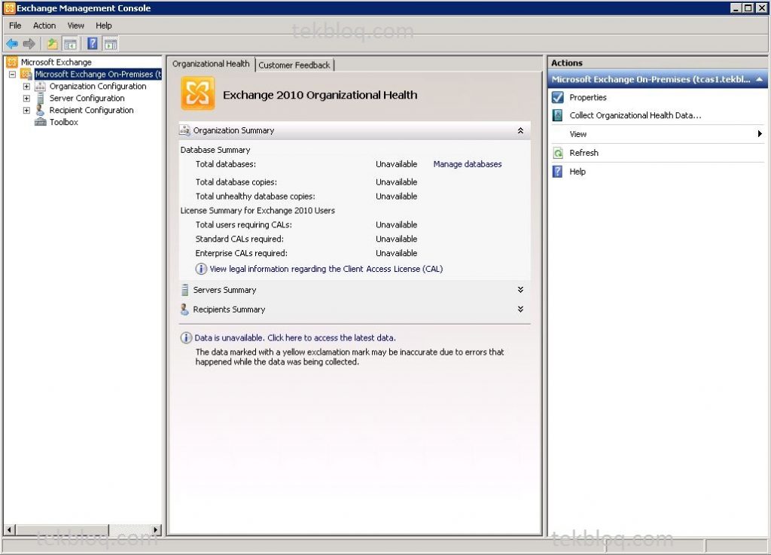The width and height of the screenshot is (771, 555).
Task: Click the Servers Summary server icon
Action: [185, 290]
